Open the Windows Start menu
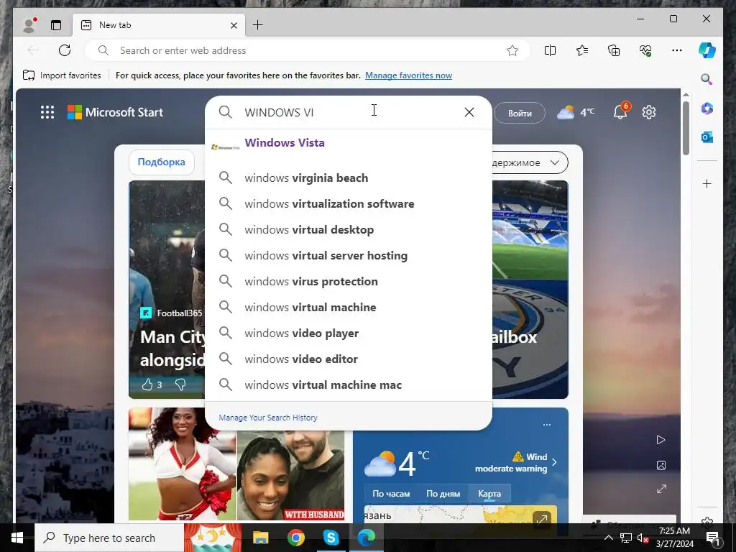 pos(17,538)
